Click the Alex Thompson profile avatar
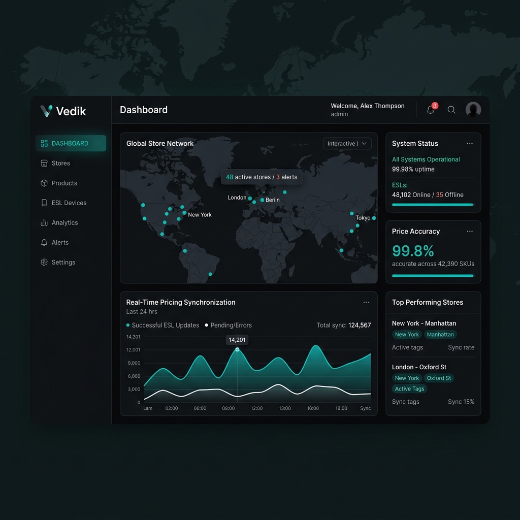The image size is (520, 520). tap(473, 109)
